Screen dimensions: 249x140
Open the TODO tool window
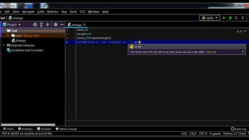click(x=9, y=129)
